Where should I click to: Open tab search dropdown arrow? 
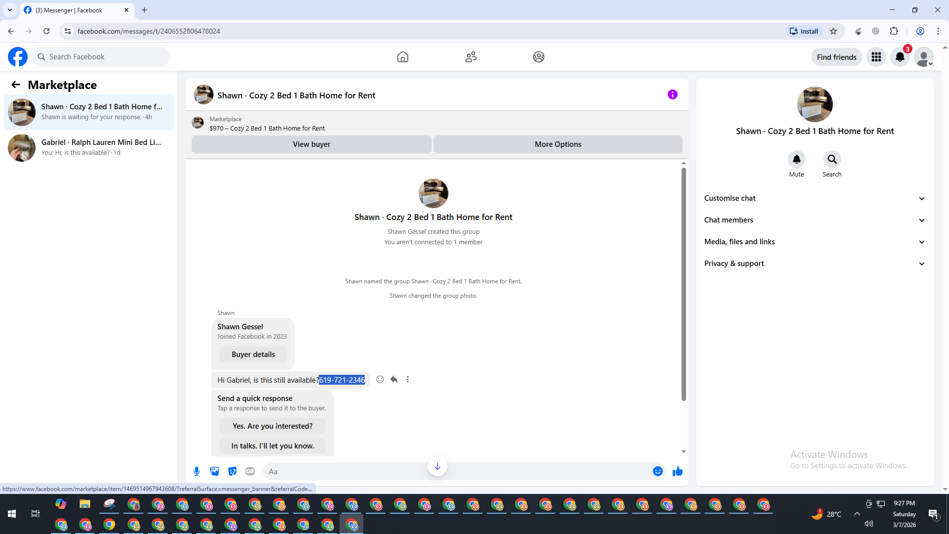pyautogui.click(x=10, y=10)
